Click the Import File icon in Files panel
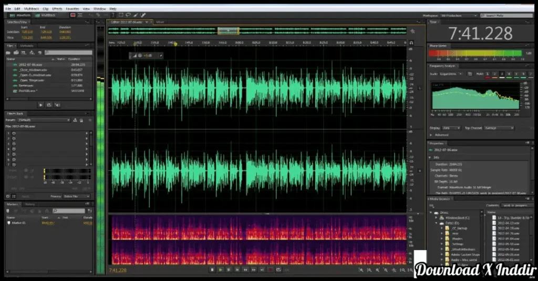 pyautogui.click(x=16, y=53)
